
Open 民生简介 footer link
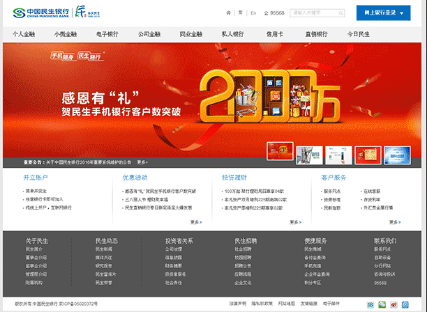34,249
